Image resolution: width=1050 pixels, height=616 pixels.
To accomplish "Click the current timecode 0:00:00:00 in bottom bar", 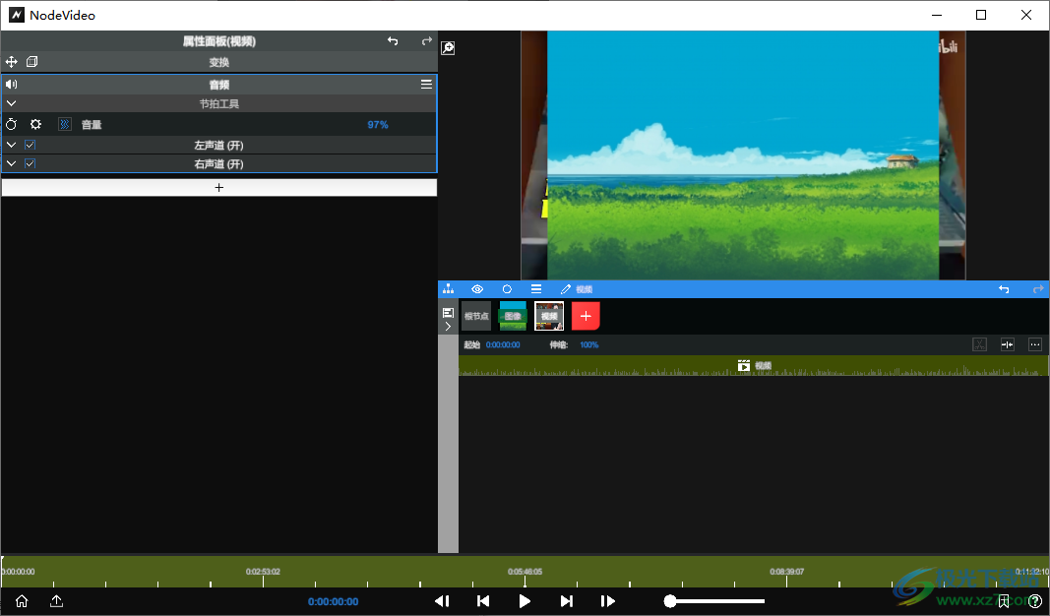I will 334,601.
